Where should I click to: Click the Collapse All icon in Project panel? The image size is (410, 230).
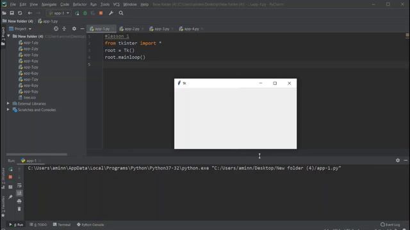[x=64, y=29]
